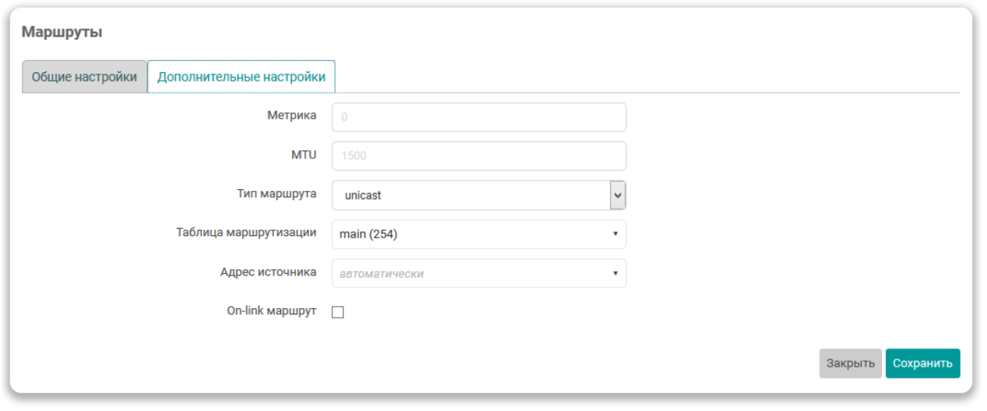
Task: Click the On-link маршрут label text
Action: [271, 311]
